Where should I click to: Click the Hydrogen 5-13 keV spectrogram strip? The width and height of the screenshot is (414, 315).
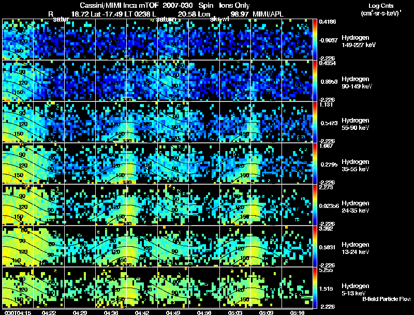[x=157, y=288]
